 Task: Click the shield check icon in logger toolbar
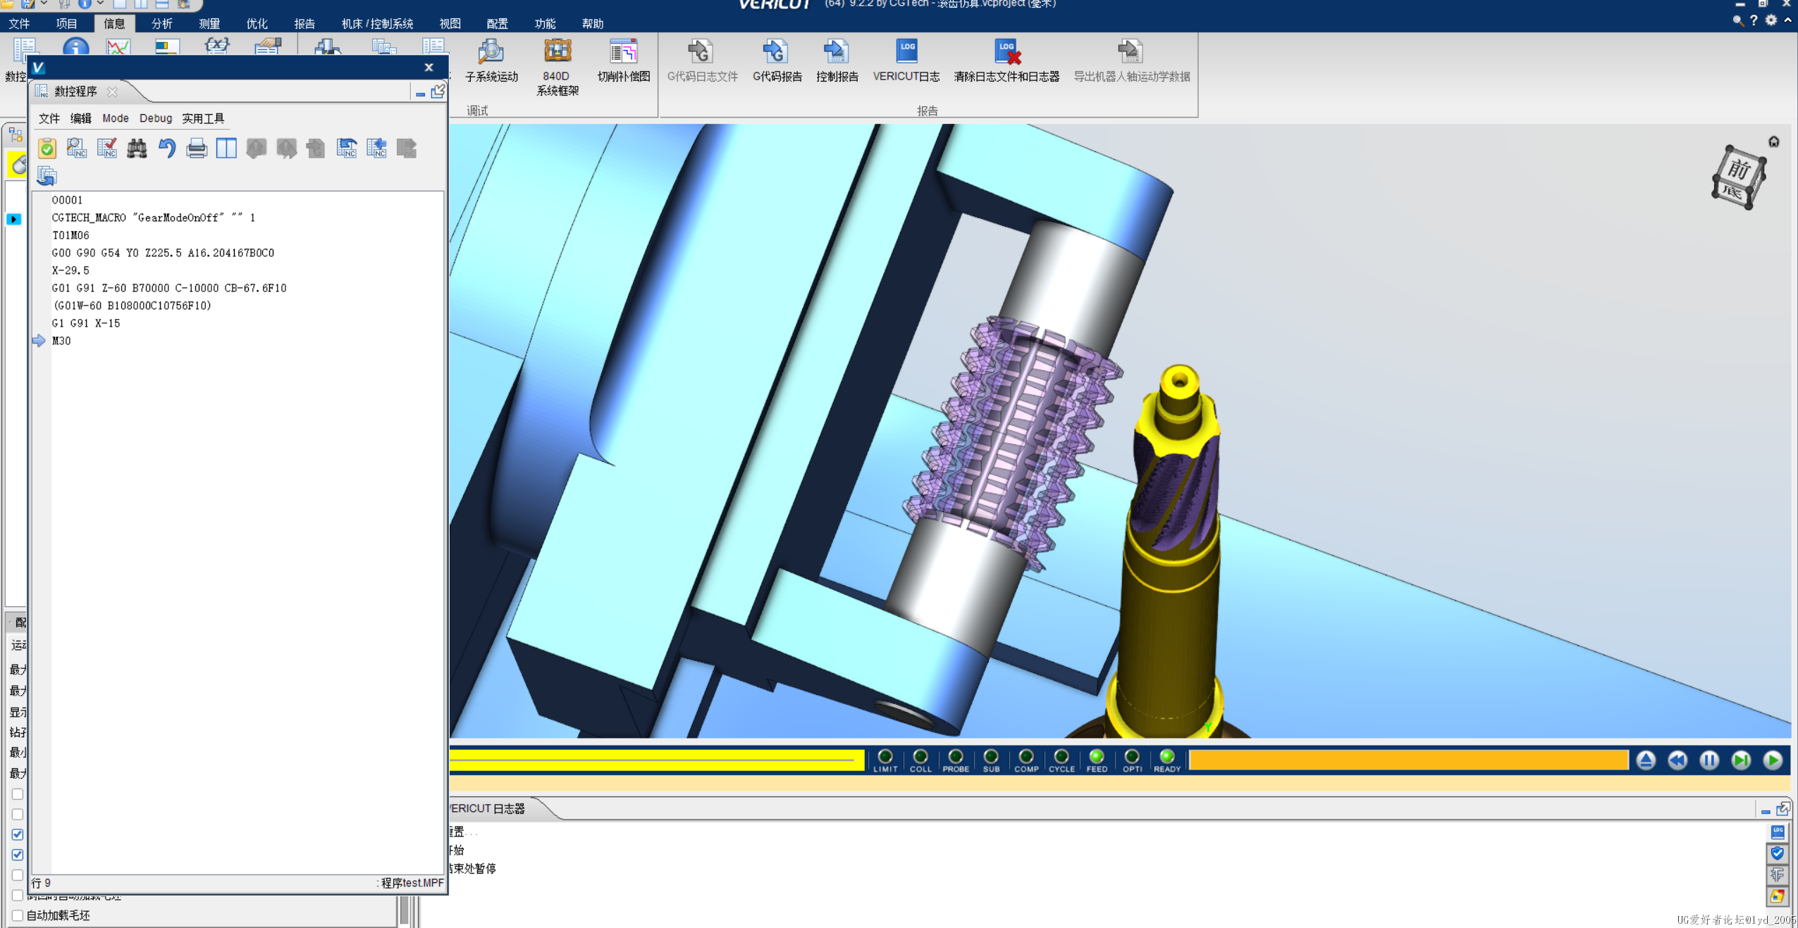pos(1778,853)
